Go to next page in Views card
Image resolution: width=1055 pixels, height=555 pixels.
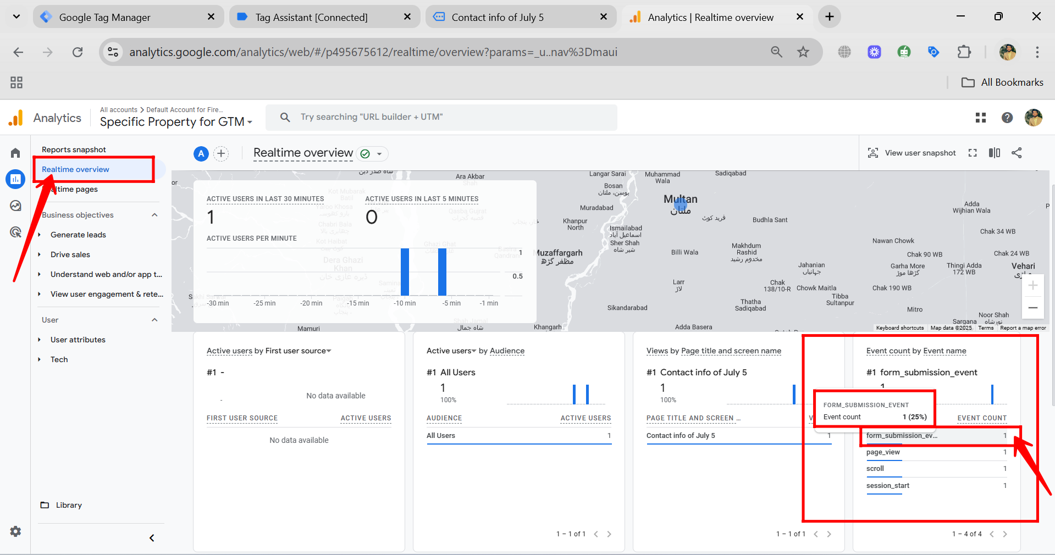(829, 534)
